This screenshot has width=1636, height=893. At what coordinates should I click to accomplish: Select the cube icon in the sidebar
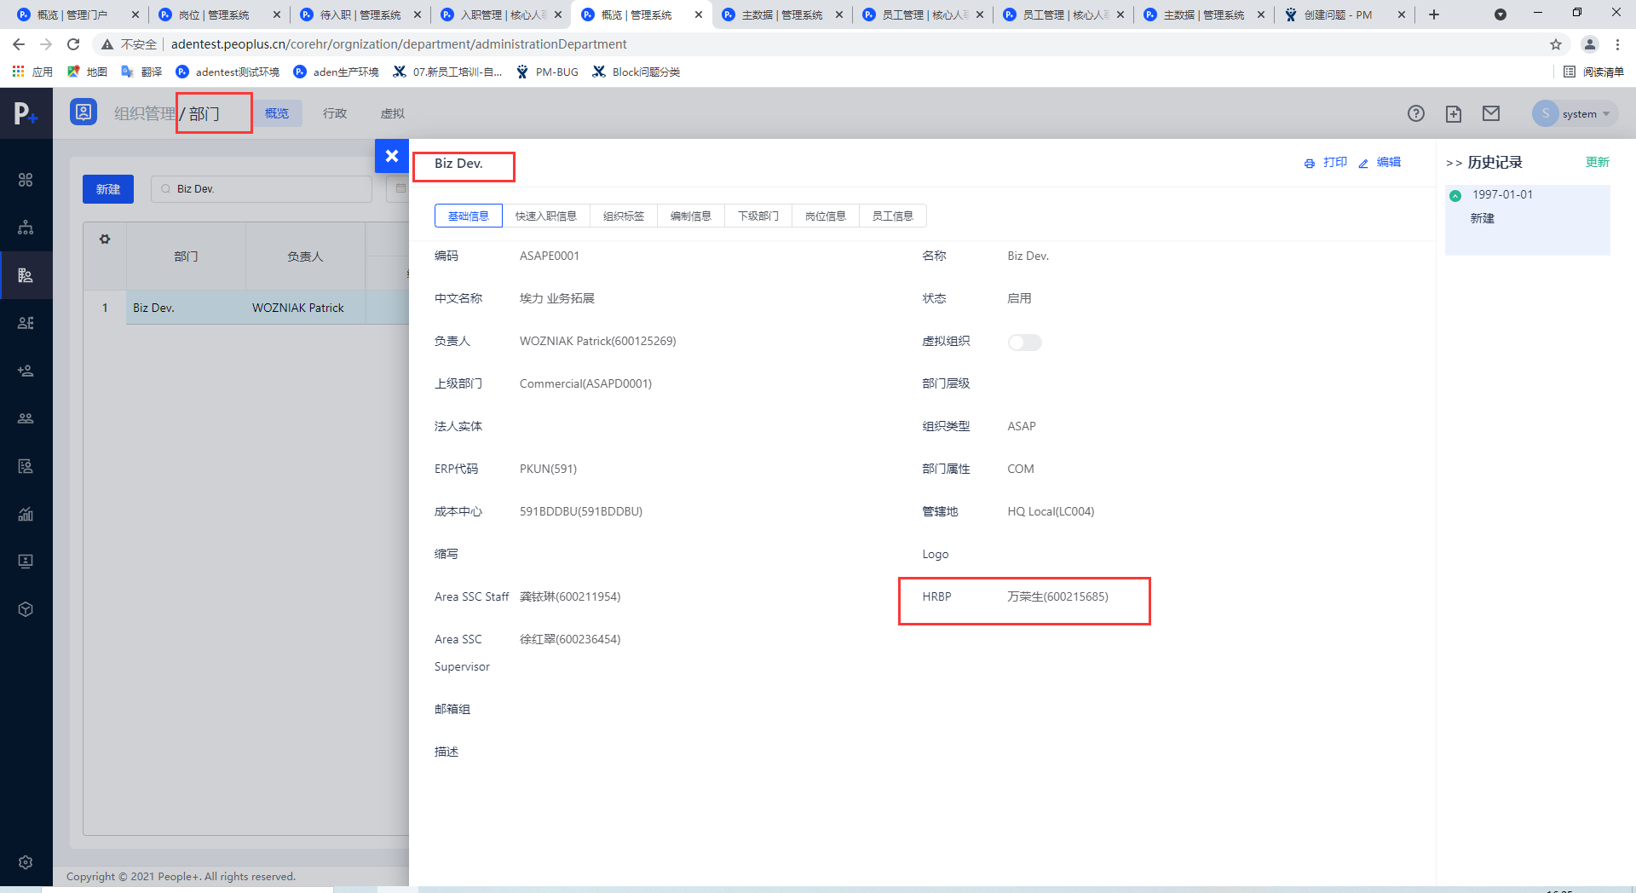coord(26,608)
